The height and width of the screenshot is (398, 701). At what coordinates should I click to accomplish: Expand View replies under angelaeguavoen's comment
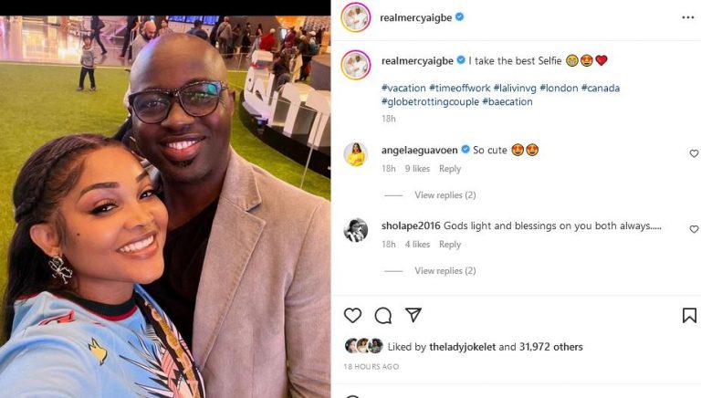click(x=445, y=195)
